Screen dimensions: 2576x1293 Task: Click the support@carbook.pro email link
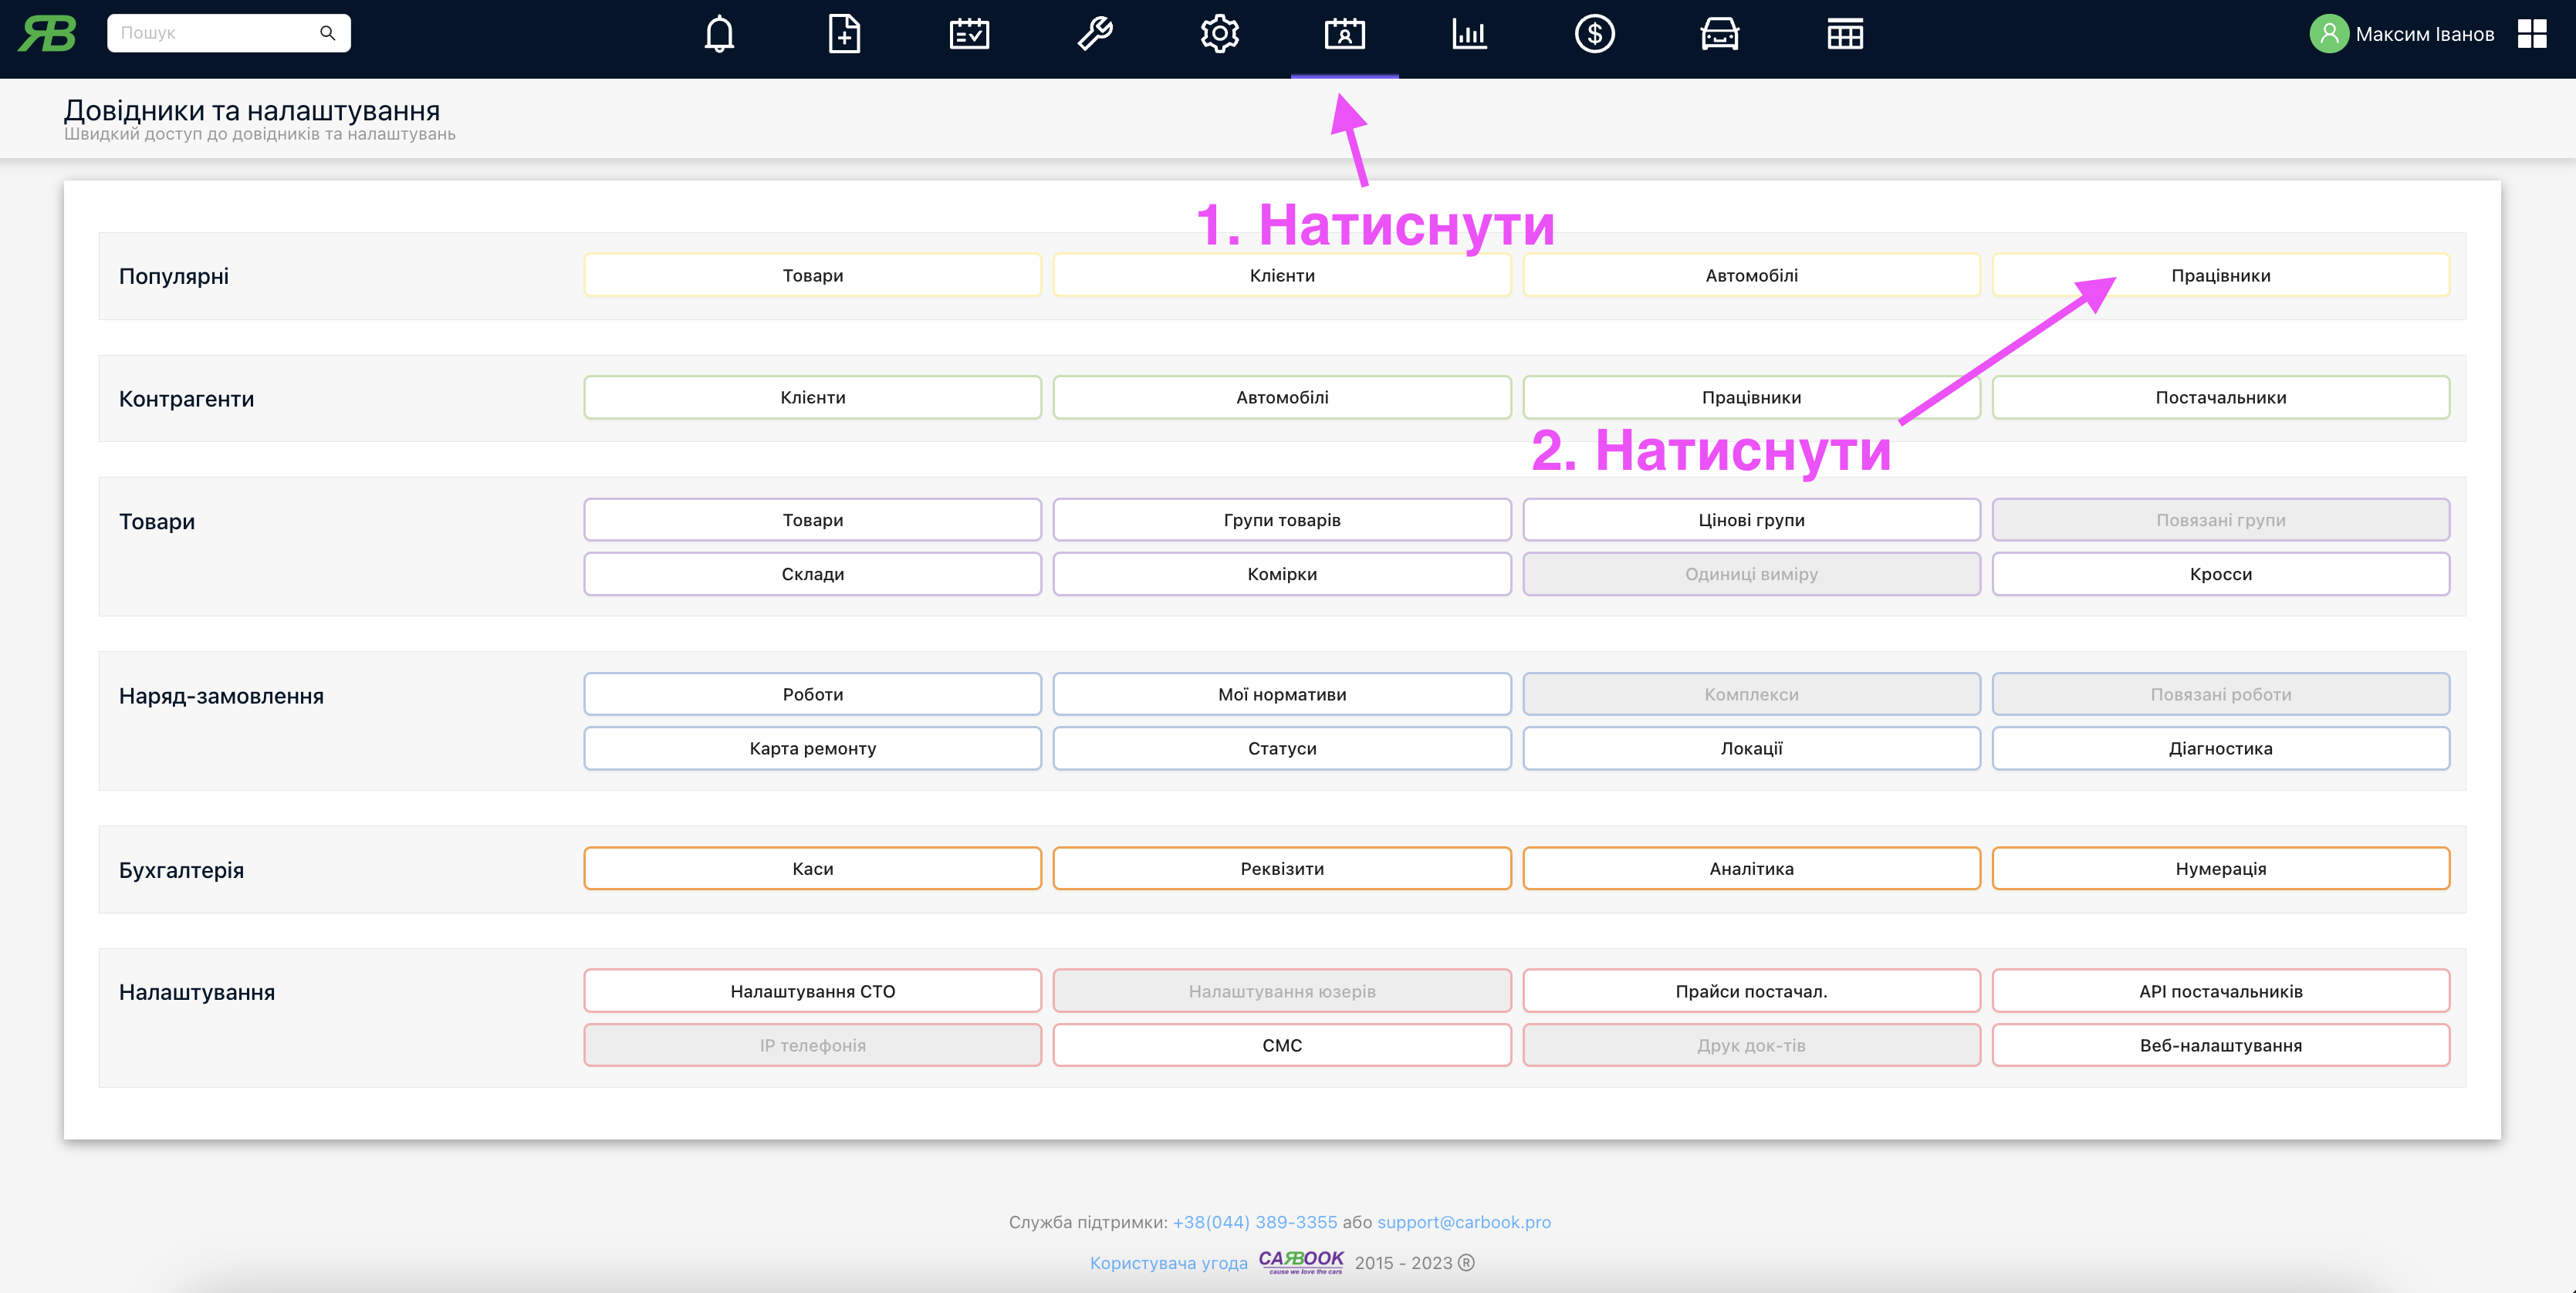click(1463, 1222)
